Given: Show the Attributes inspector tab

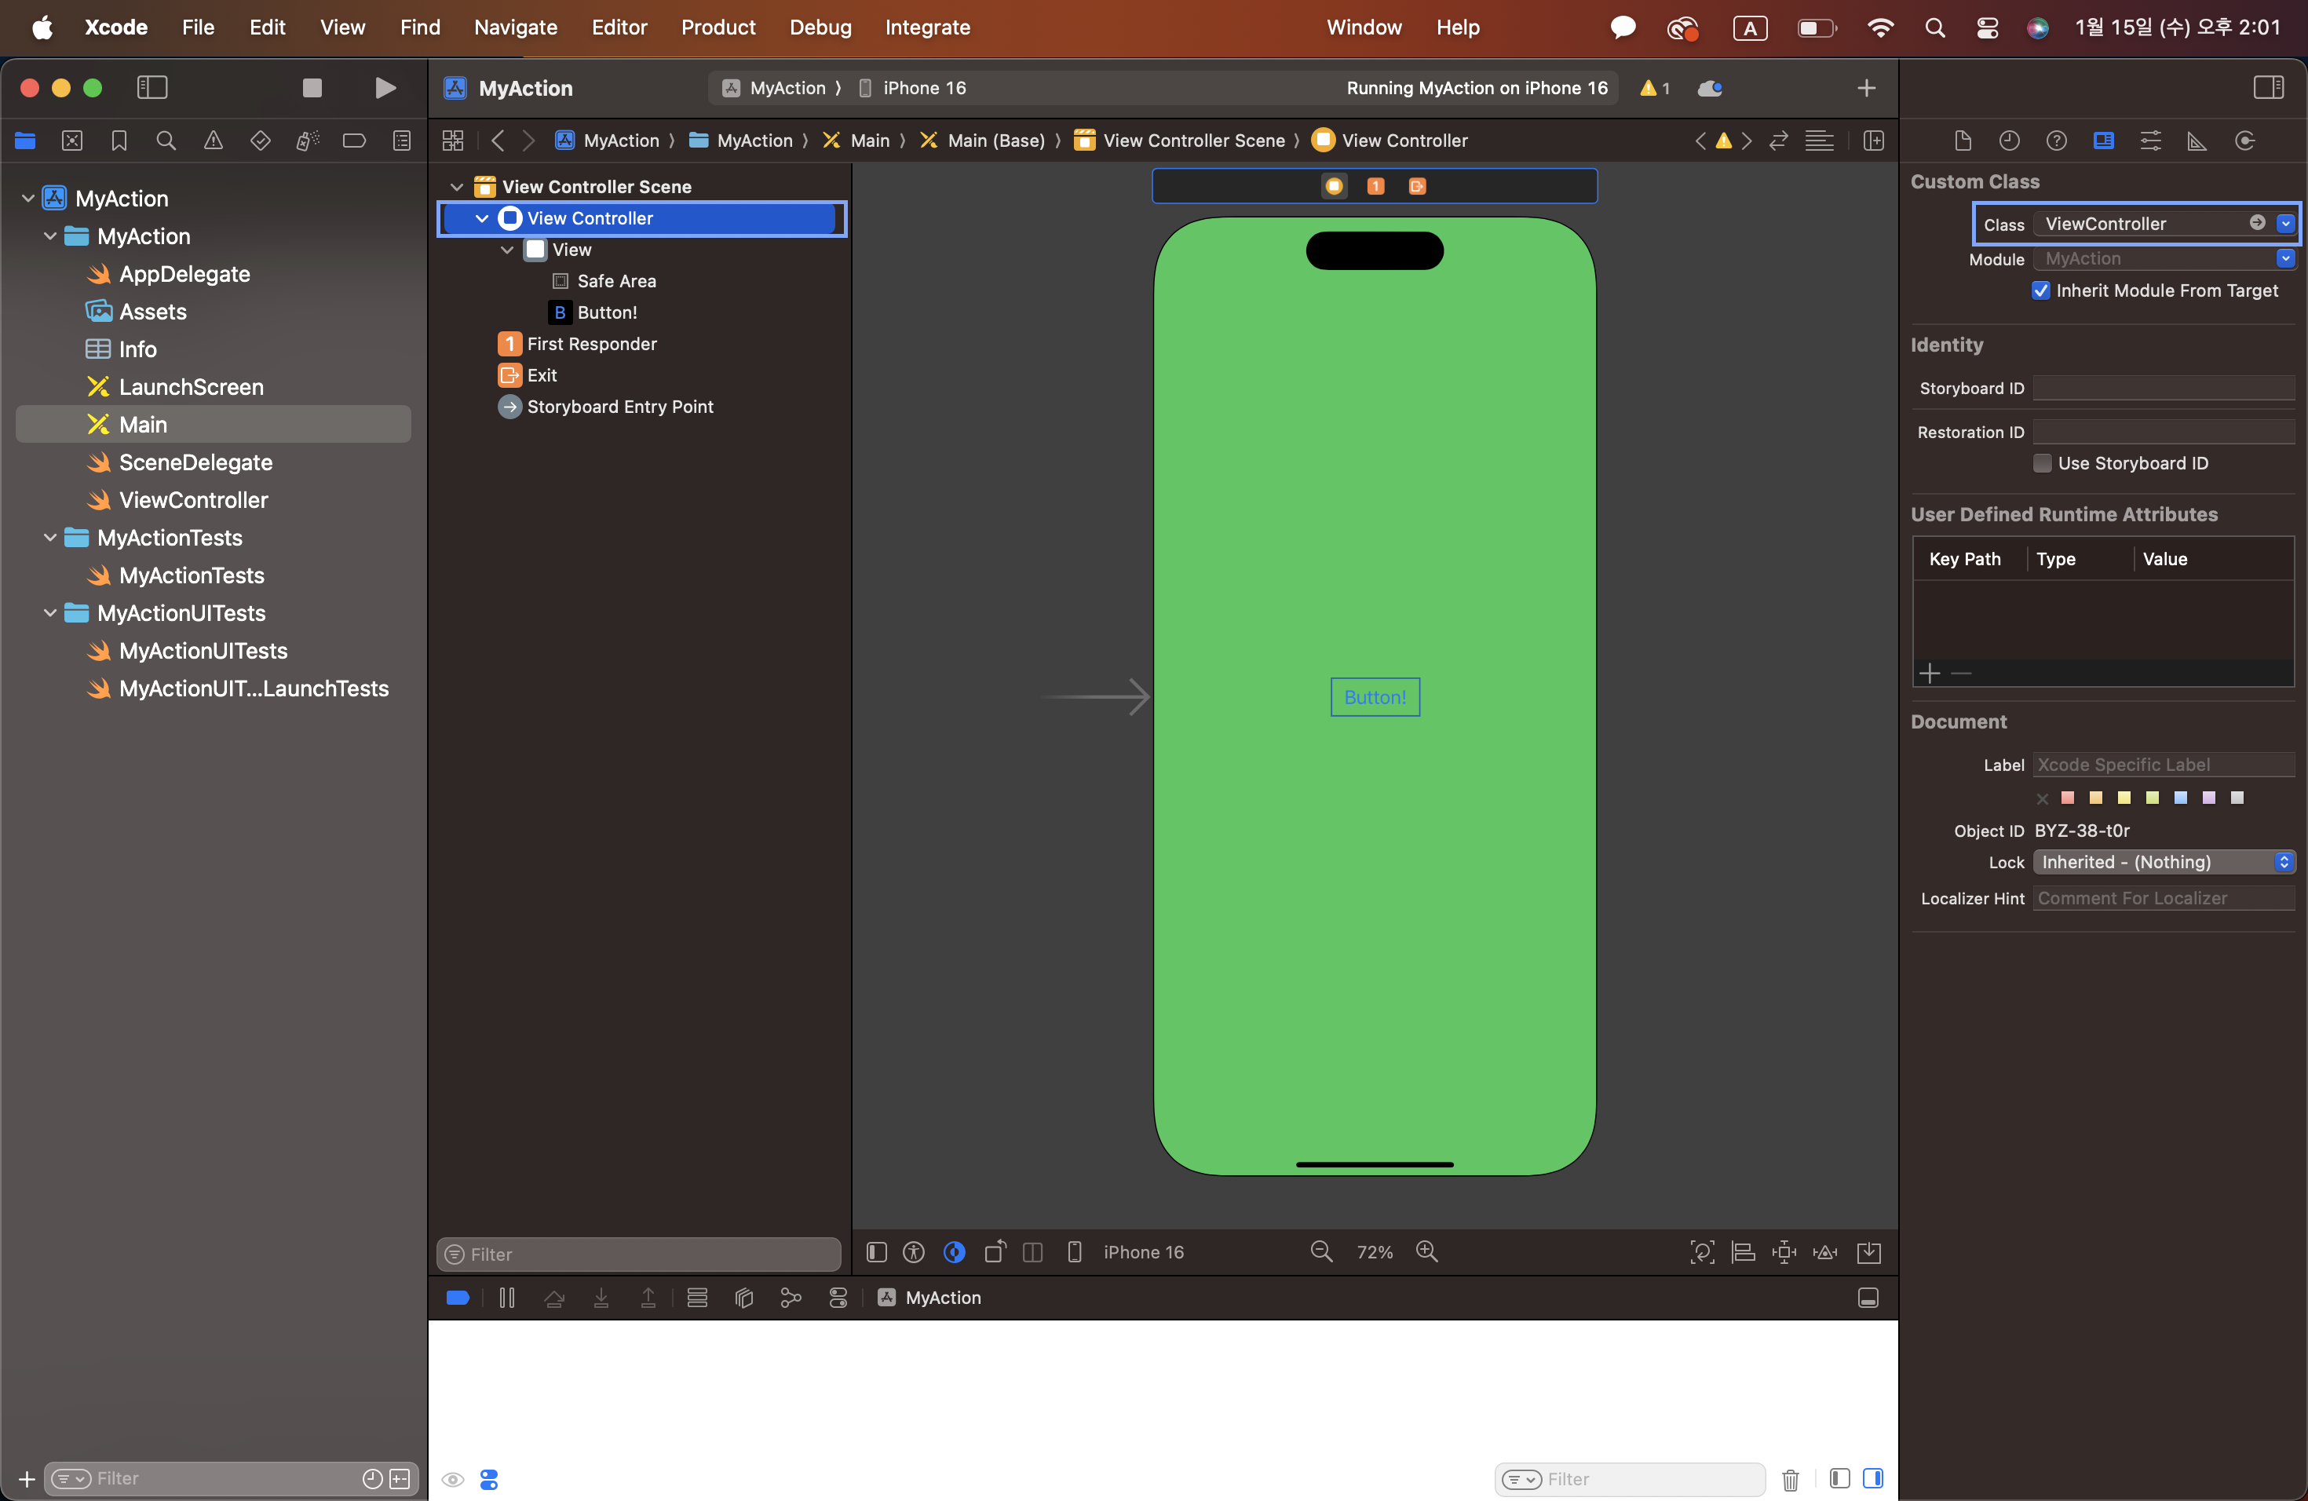Looking at the screenshot, I should (x=2151, y=141).
